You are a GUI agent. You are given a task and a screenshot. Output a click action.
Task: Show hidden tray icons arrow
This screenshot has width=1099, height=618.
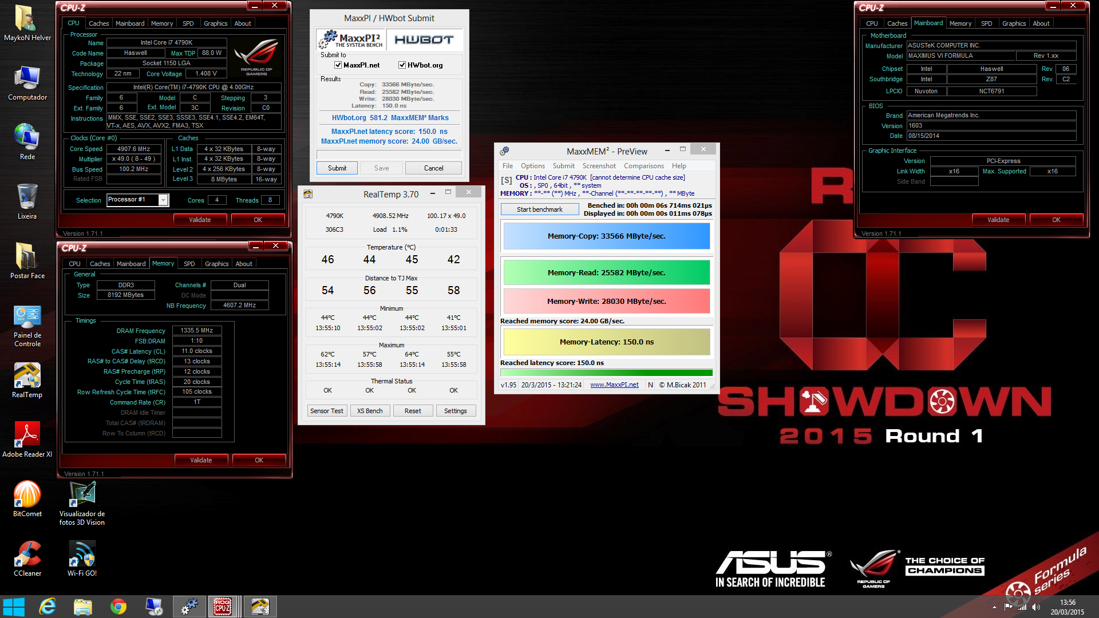pos(994,607)
